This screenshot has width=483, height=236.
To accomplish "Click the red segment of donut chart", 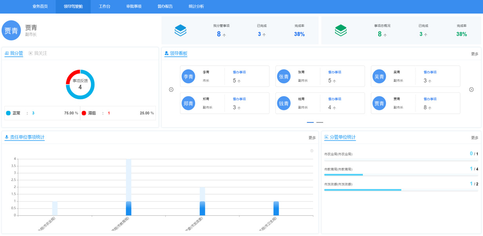I will click(x=72, y=76).
